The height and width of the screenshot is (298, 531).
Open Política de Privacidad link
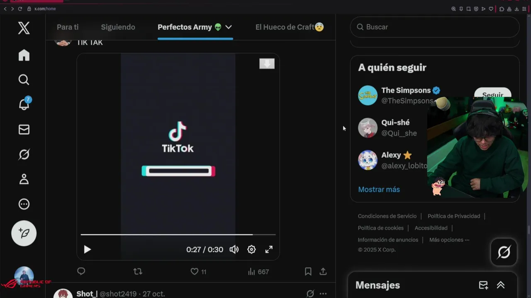(454, 216)
